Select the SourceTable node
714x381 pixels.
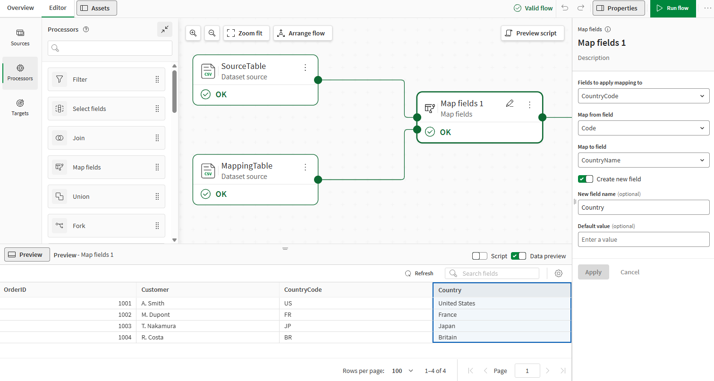point(255,80)
